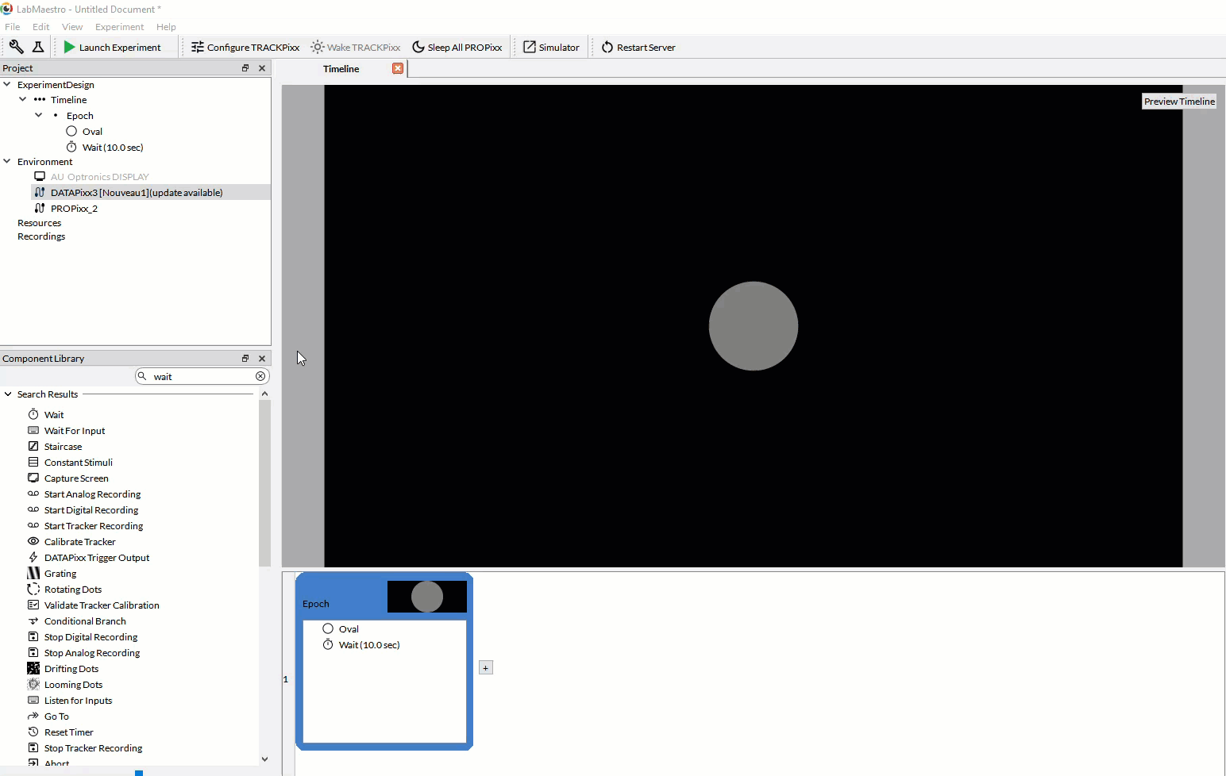Click the Preview Timeline button
1226x776 pixels.
pos(1178,101)
